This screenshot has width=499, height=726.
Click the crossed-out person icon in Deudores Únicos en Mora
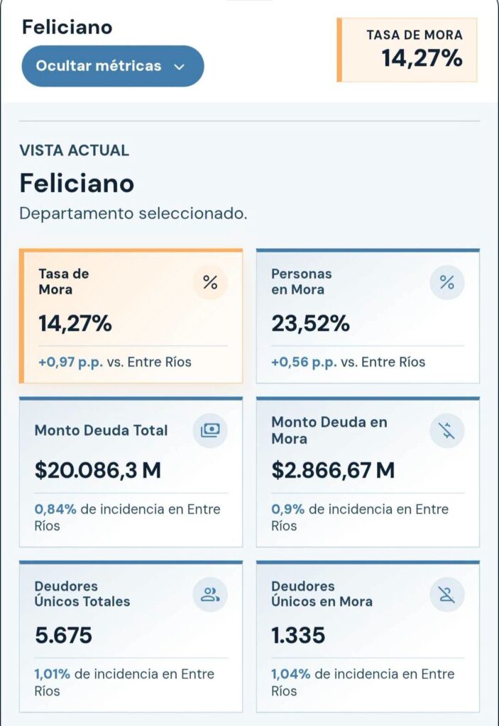click(x=447, y=595)
